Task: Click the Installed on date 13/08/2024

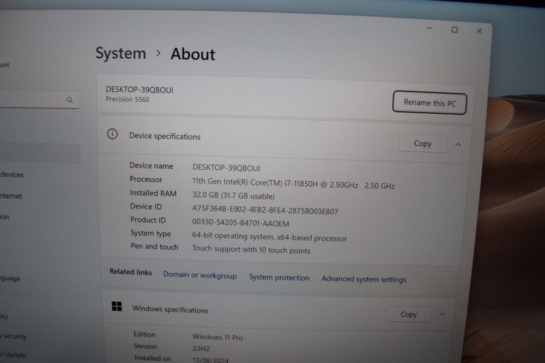Action: pyautogui.click(x=210, y=360)
